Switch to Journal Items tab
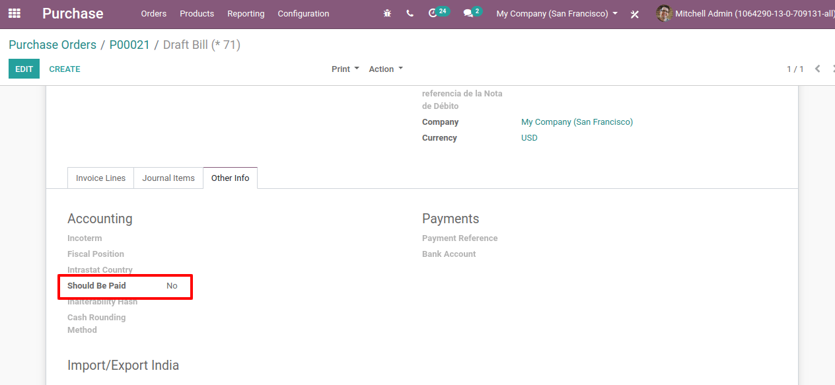 tap(168, 178)
